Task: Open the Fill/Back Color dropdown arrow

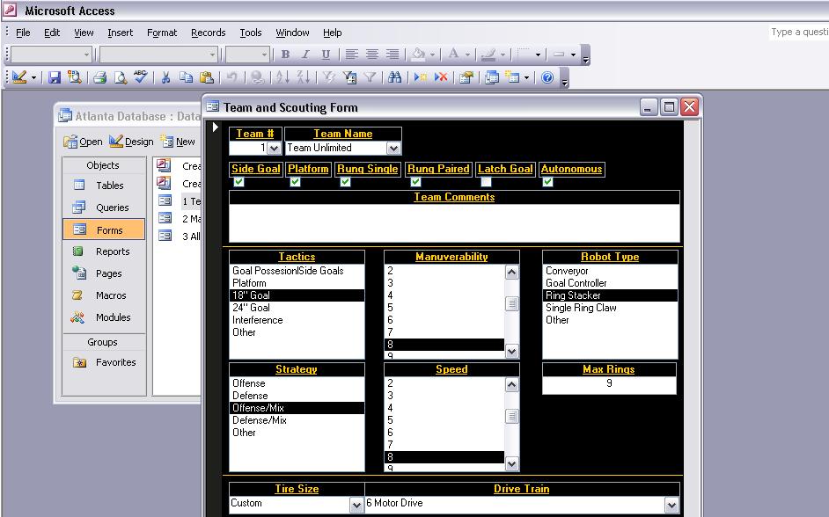Action: pyautogui.click(x=432, y=54)
